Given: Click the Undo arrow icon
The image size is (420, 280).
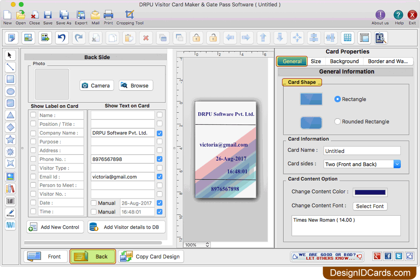Looking at the screenshot, I should [x=62, y=38].
